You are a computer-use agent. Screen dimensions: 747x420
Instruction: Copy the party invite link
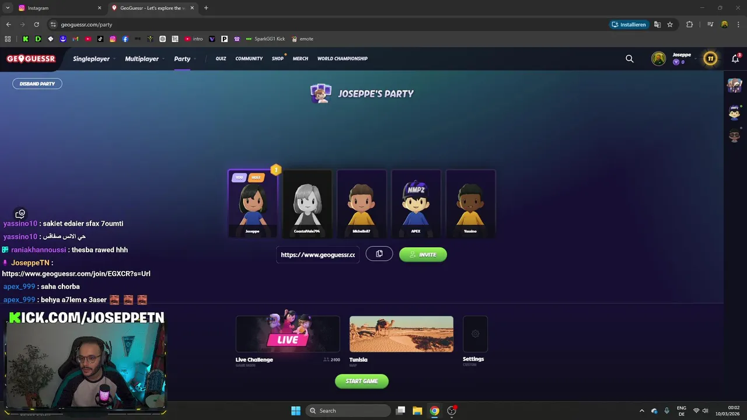pos(379,254)
